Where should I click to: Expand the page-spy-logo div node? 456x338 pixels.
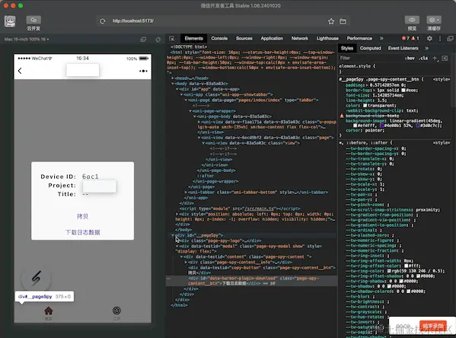click(177, 241)
